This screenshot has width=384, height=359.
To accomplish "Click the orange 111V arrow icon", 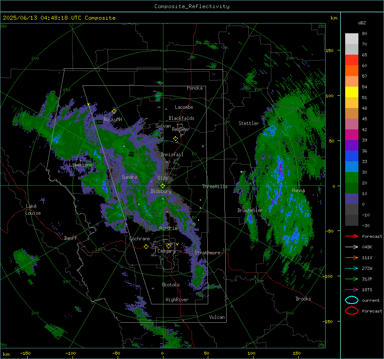I will (x=352, y=257).
